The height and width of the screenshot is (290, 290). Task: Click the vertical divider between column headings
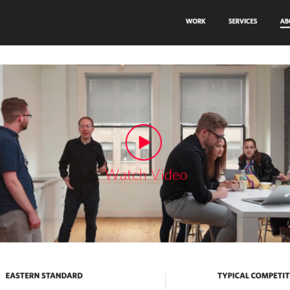(x=165, y=281)
